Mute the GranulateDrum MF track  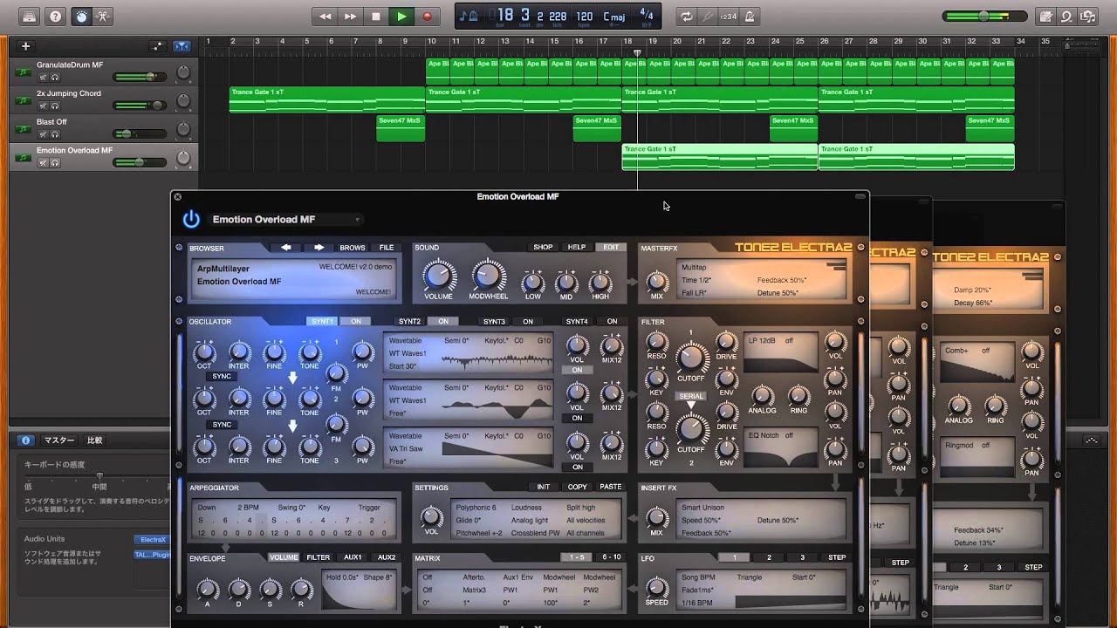tap(43, 78)
